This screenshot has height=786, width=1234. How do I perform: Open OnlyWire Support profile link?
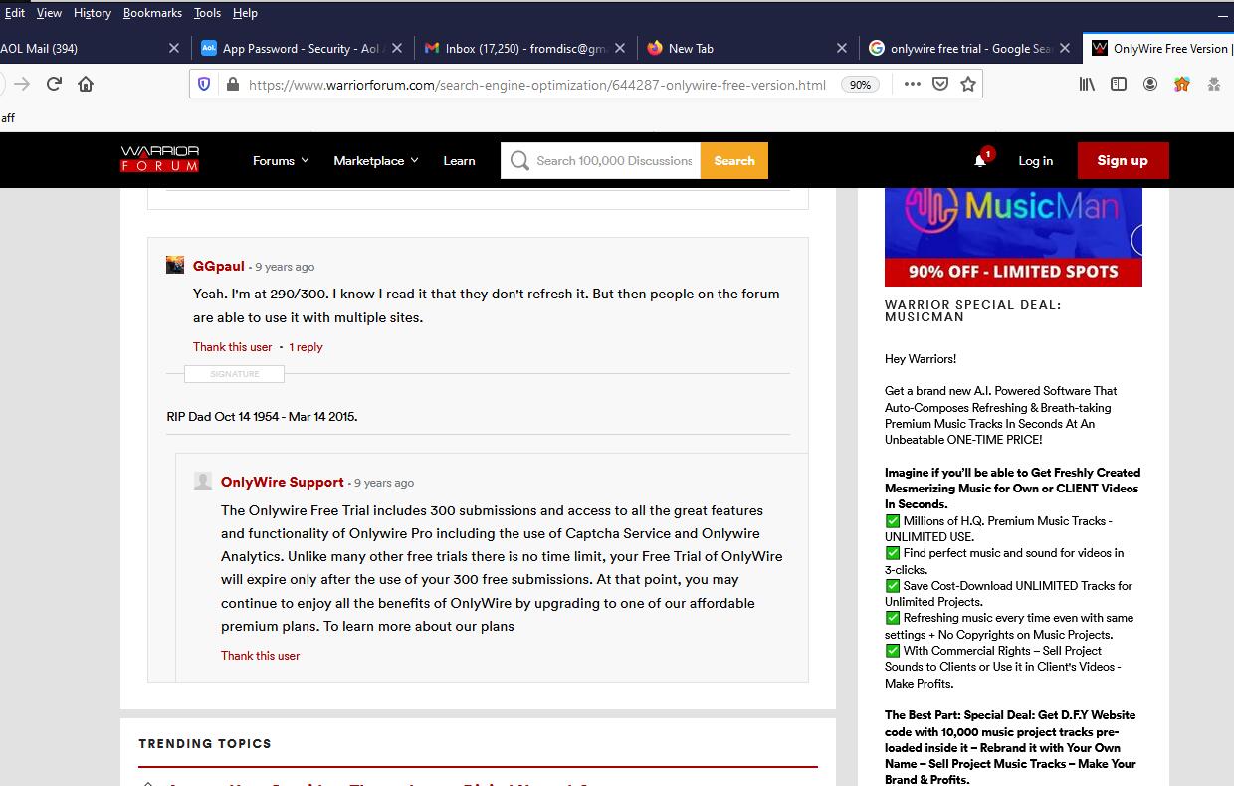tap(283, 482)
